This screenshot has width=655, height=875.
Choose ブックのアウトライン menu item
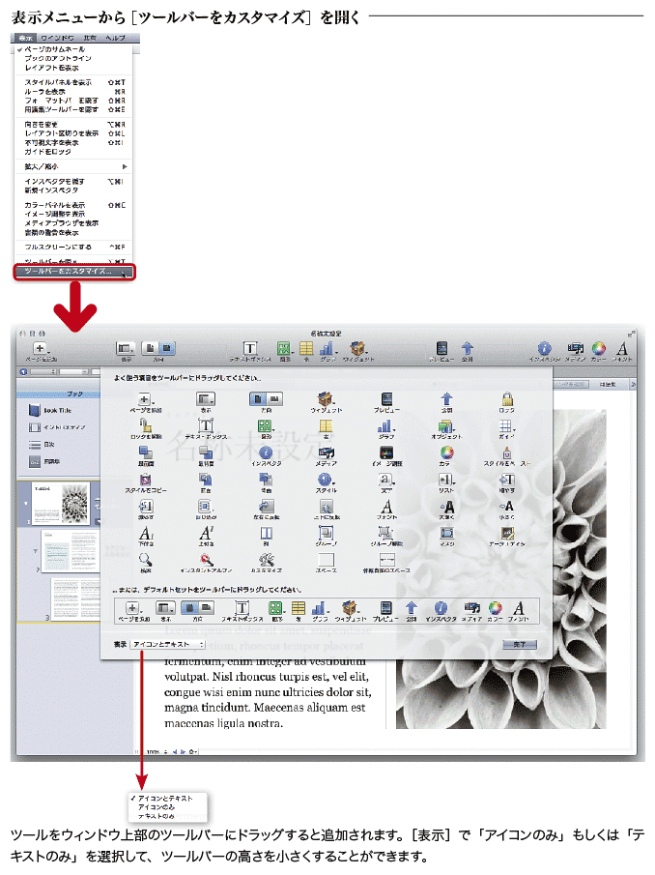(x=73, y=58)
